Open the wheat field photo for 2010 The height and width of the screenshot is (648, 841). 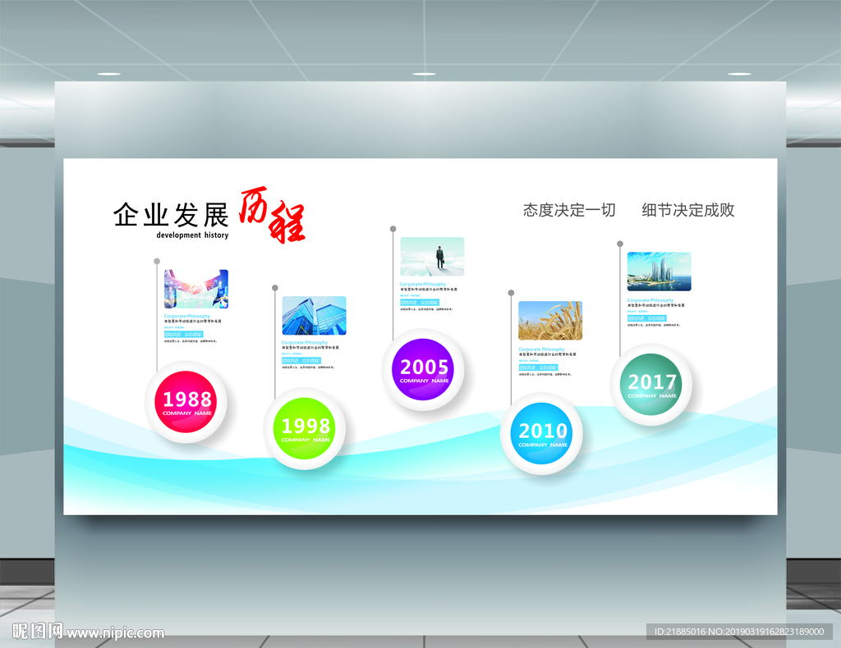(x=550, y=322)
